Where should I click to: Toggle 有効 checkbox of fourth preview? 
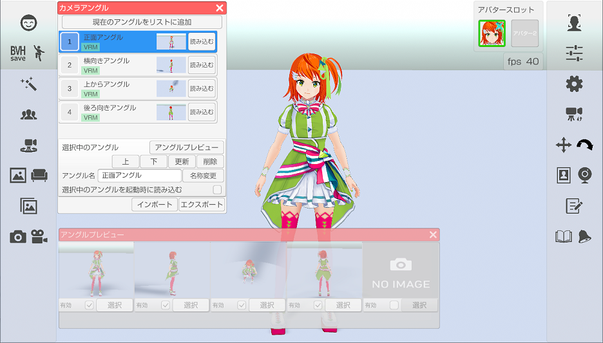pos(318,305)
